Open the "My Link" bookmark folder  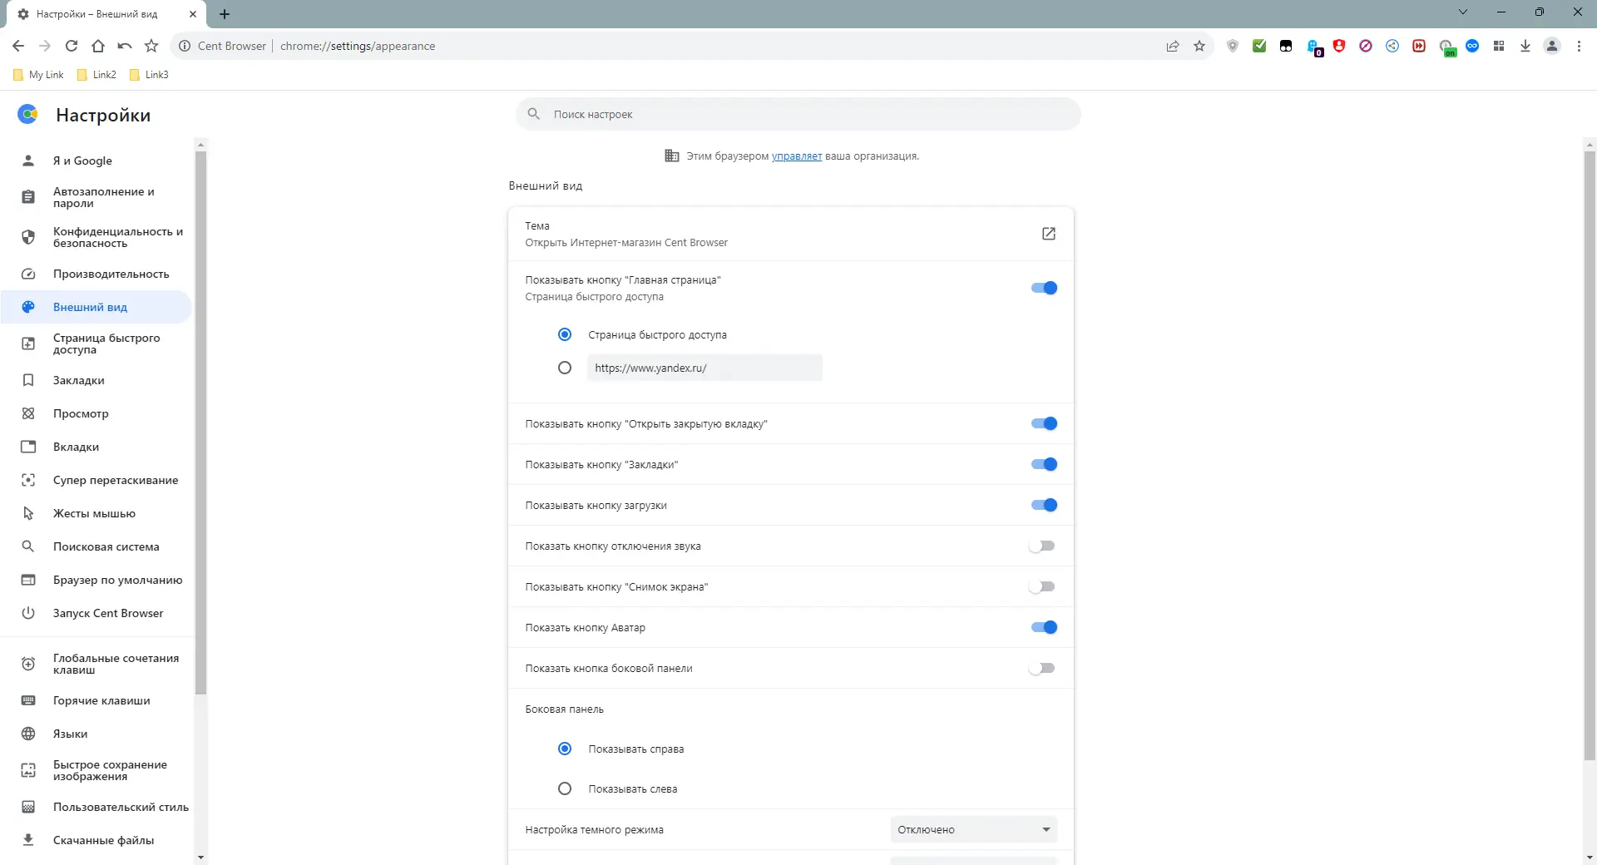coord(39,75)
